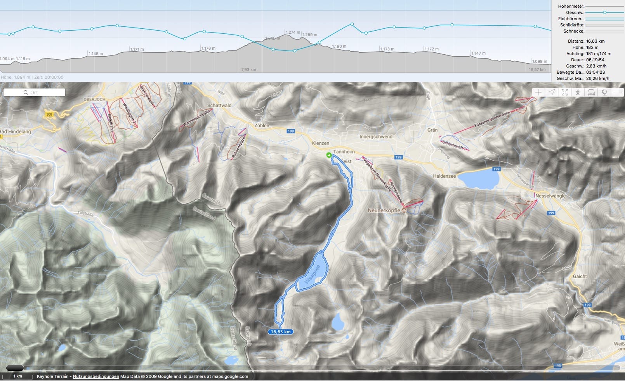
Task: Click the Dauer value 06:19:54
Action: click(595, 60)
